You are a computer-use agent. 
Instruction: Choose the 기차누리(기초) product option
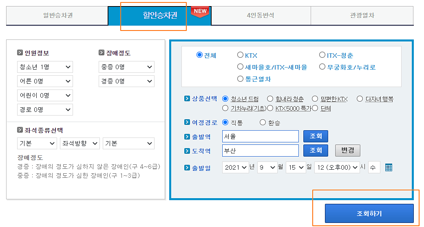[x=225, y=108]
